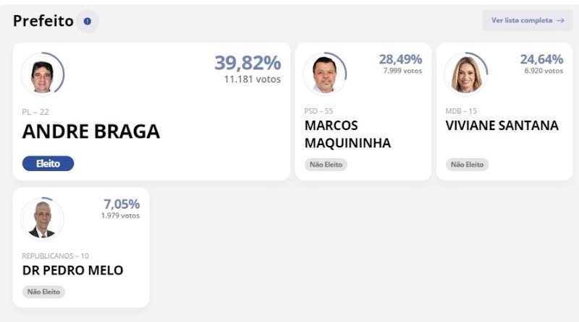This screenshot has width=579, height=322.
Task: Click the 7,05% vote percentage
Action: coord(122,204)
